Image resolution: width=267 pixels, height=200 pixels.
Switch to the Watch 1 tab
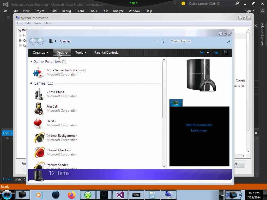pos(20,179)
